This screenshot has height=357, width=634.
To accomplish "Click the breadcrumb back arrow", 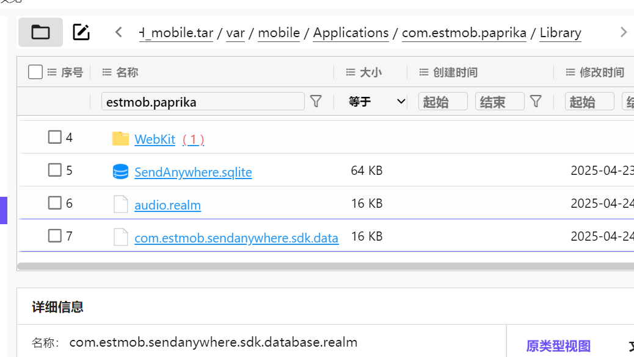I will pyautogui.click(x=119, y=32).
